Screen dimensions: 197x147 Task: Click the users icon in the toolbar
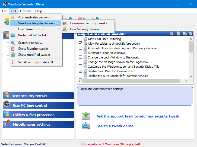tap(7, 21)
